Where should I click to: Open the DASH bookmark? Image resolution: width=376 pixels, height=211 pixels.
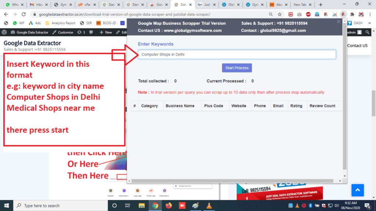click(x=355, y=23)
